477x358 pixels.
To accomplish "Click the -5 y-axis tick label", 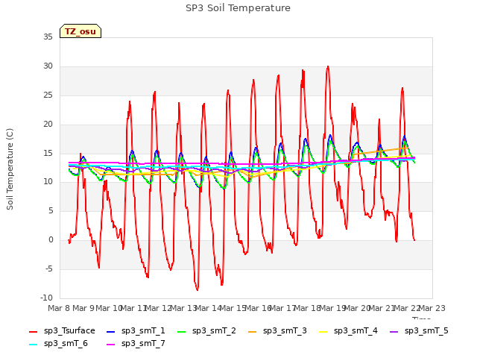I will tap(49, 268).
